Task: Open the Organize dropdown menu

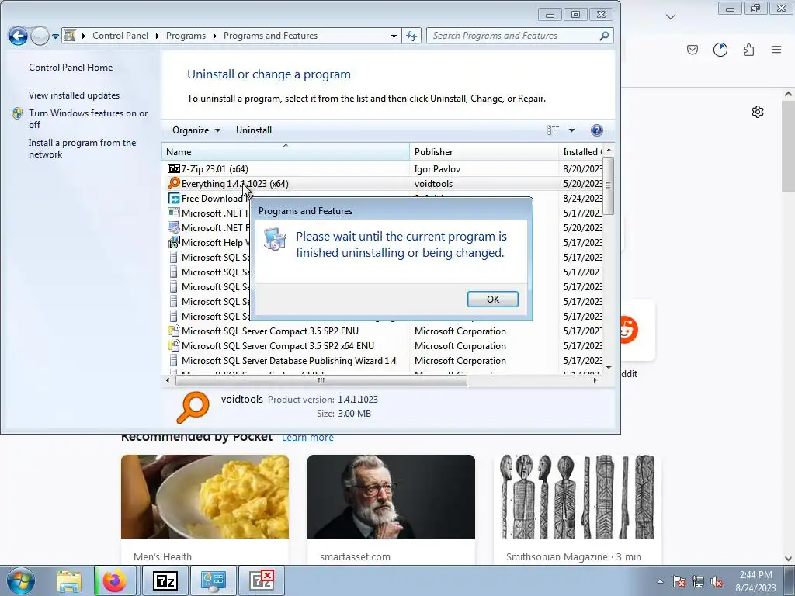Action: tap(196, 130)
